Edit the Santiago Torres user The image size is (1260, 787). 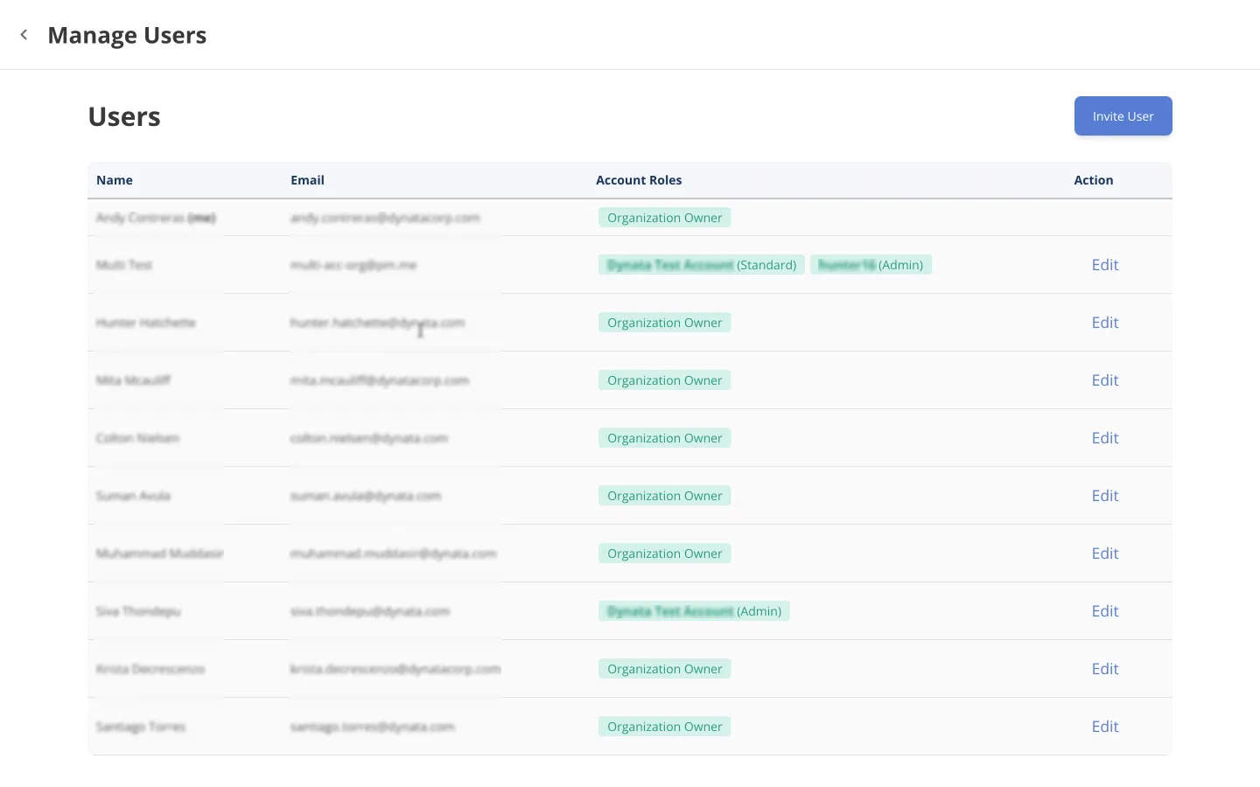(x=1104, y=727)
